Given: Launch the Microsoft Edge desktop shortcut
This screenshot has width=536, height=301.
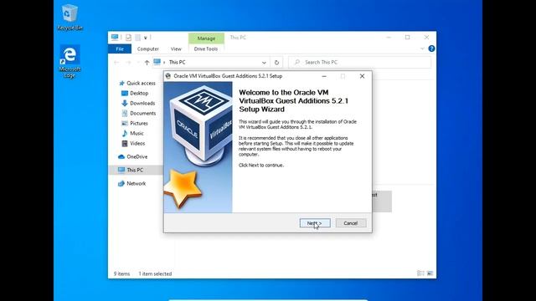Looking at the screenshot, I should (x=70, y=61).
